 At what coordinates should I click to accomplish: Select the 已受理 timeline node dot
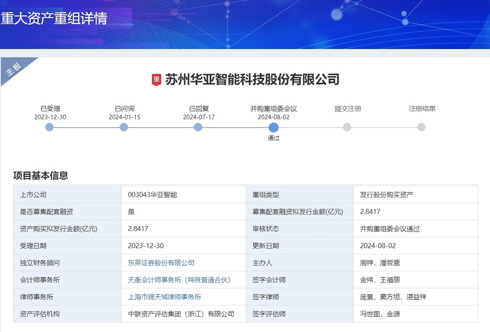pos(49,127)
